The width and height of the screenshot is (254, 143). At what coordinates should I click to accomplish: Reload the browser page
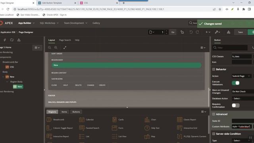point(8,9)
